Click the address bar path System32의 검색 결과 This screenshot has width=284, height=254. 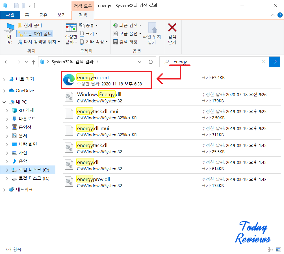pyautogui.click(x=72, y=62)
